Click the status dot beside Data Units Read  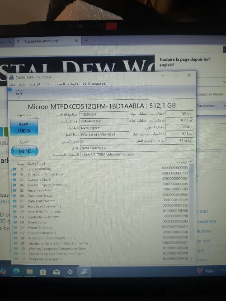pyautogui.click(x=15, y=196)
